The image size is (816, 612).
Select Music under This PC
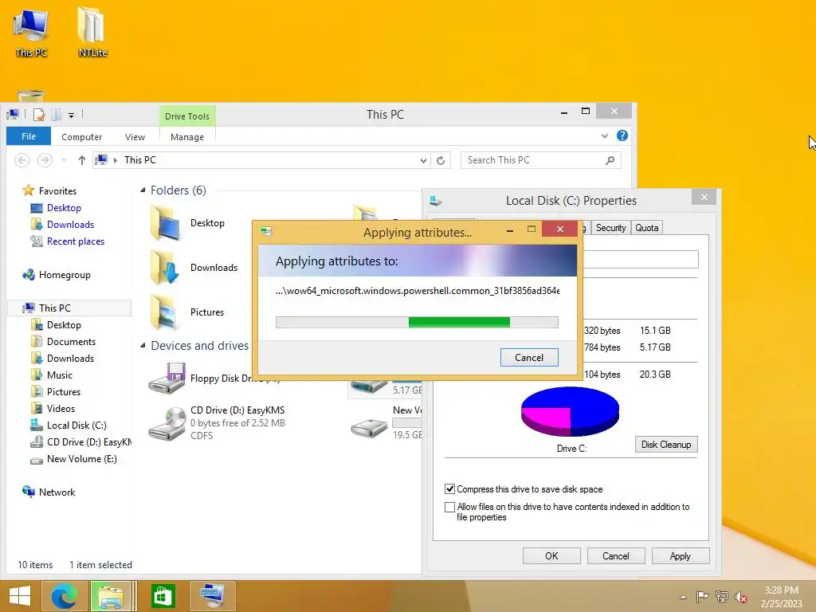tap(52, 375)
